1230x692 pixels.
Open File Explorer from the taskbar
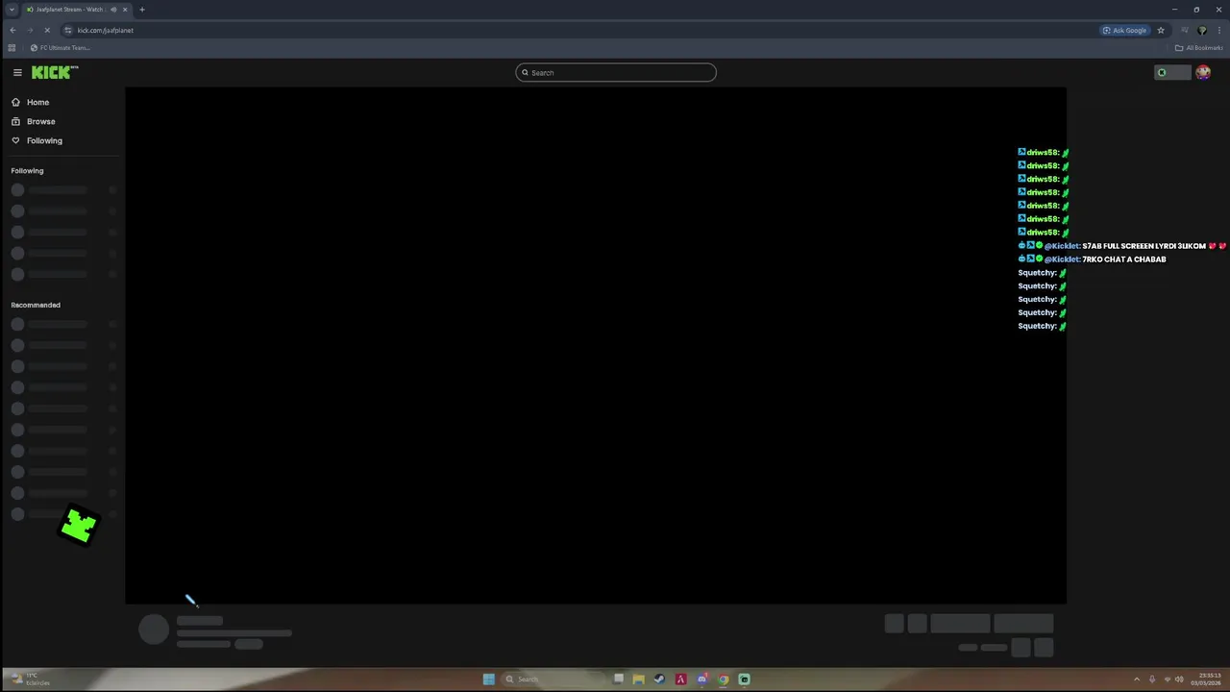pos(638,680)
